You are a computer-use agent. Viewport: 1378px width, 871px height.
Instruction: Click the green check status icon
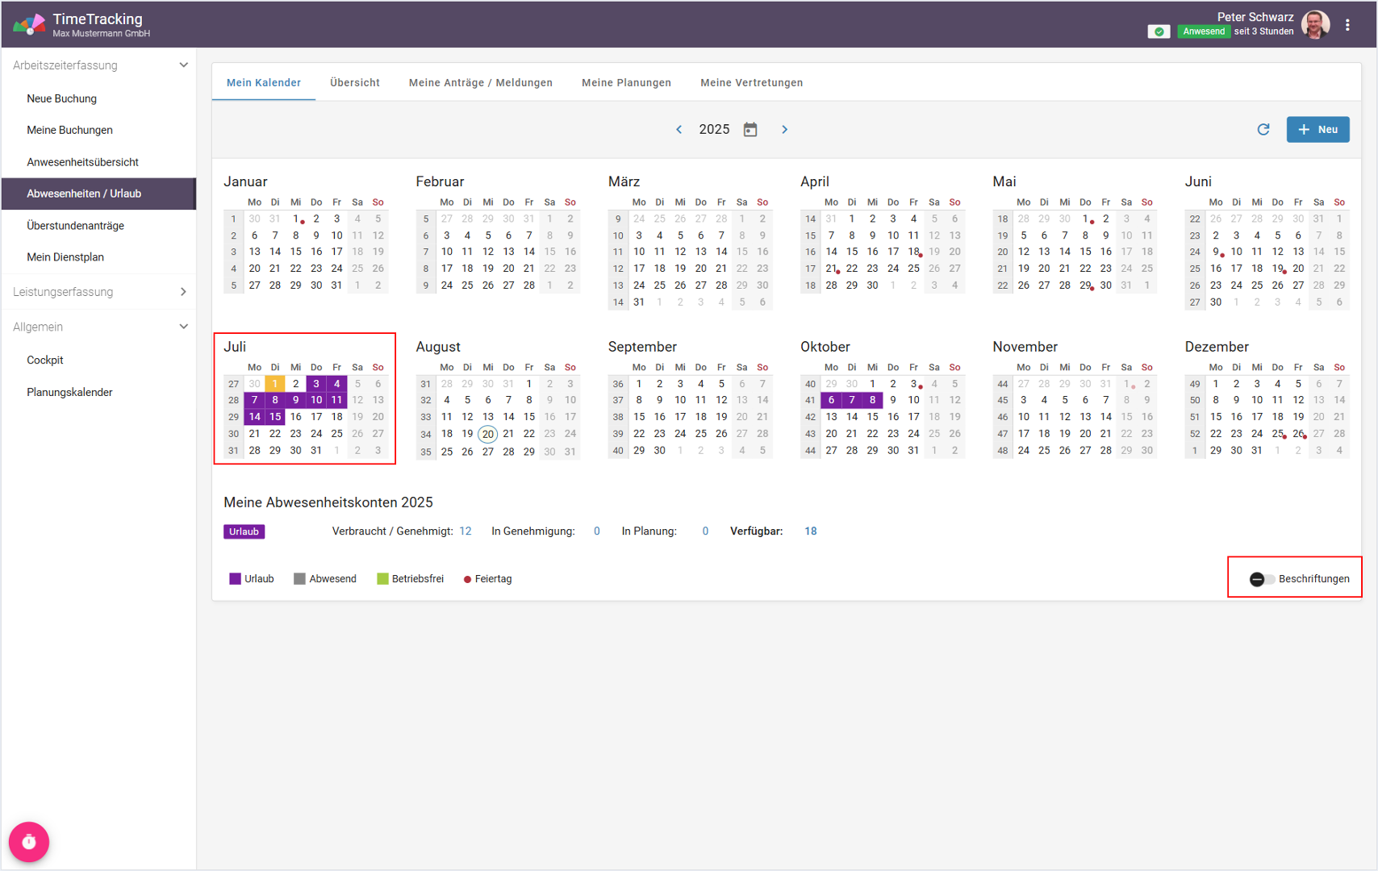pos(1159,31)
